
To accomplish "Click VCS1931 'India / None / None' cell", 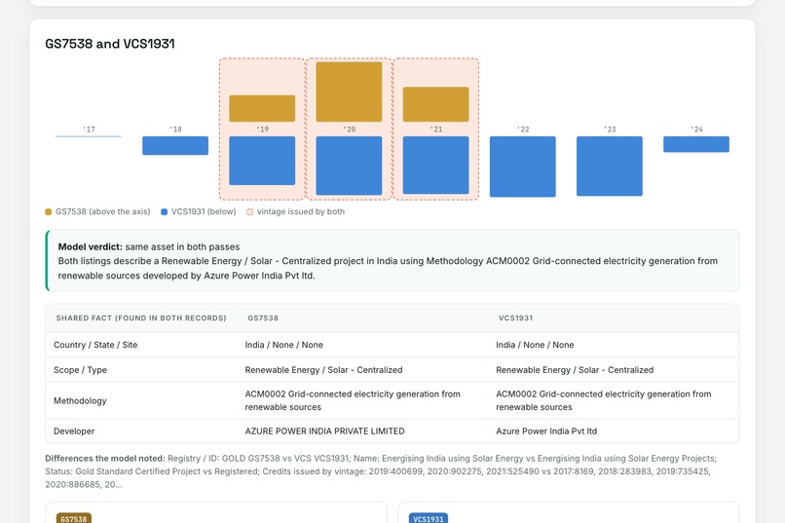I will 535,345.
